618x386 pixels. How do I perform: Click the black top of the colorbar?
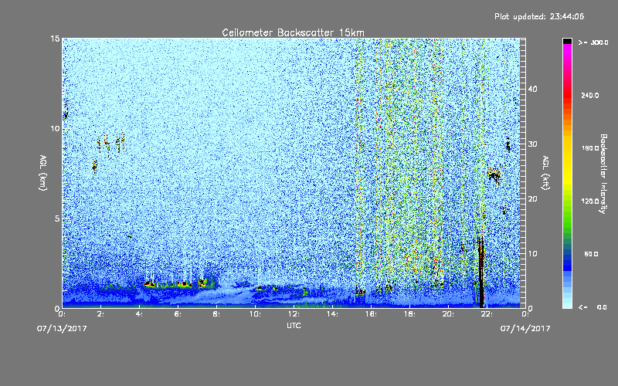(x=567, y=41)
